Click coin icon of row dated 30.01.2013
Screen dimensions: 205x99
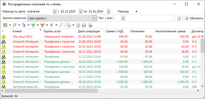(x=3, y=67)
